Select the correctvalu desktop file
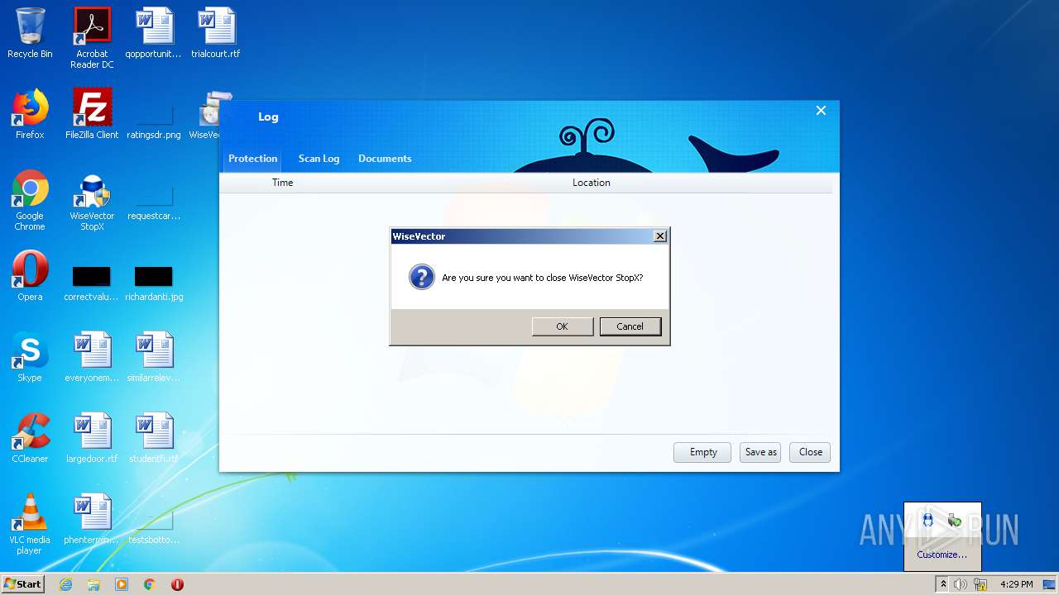The height and width of the screenshot is (595, 1059). tap(92, 283)
